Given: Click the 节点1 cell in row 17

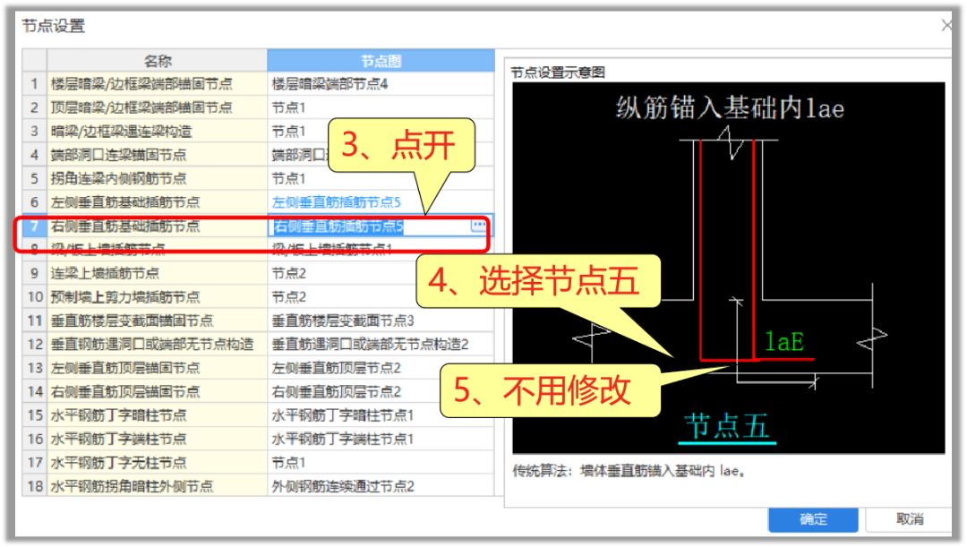Looking at the screenshot, I should pos(381,463).
